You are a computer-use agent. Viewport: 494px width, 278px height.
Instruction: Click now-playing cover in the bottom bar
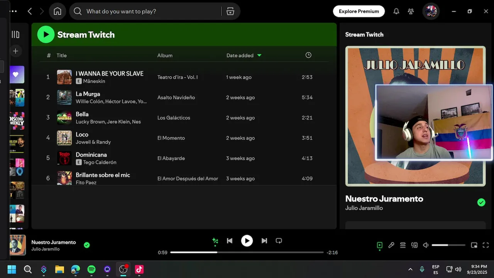17,245
